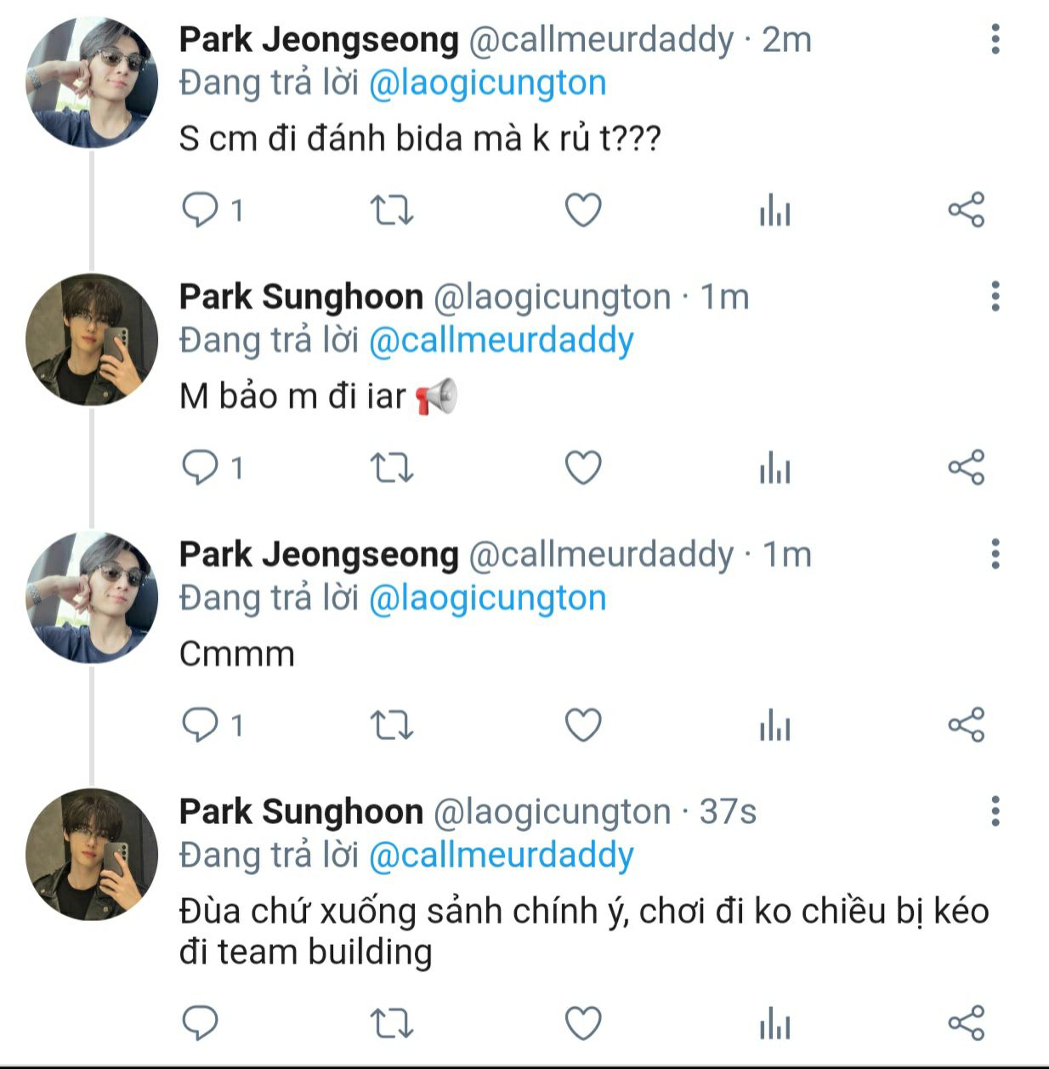The height and width of the screenshot is (1069, 1049).
Task: Open Park Jeongseong's avatar on first tweet
Action: (92, 82)
